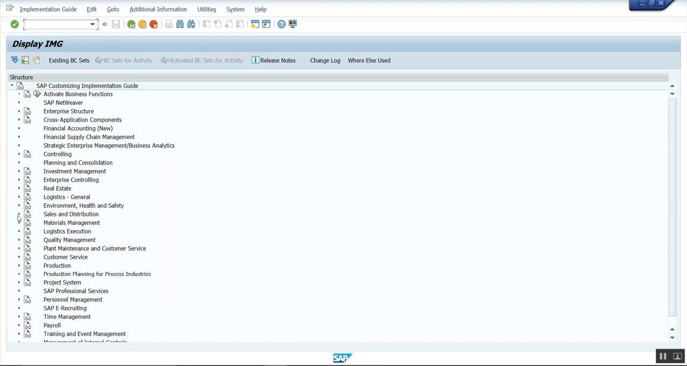The height and width of the screenshot is (366, 687).
Task: Click the Last Page icon
Action: click(x=240, y=24)
